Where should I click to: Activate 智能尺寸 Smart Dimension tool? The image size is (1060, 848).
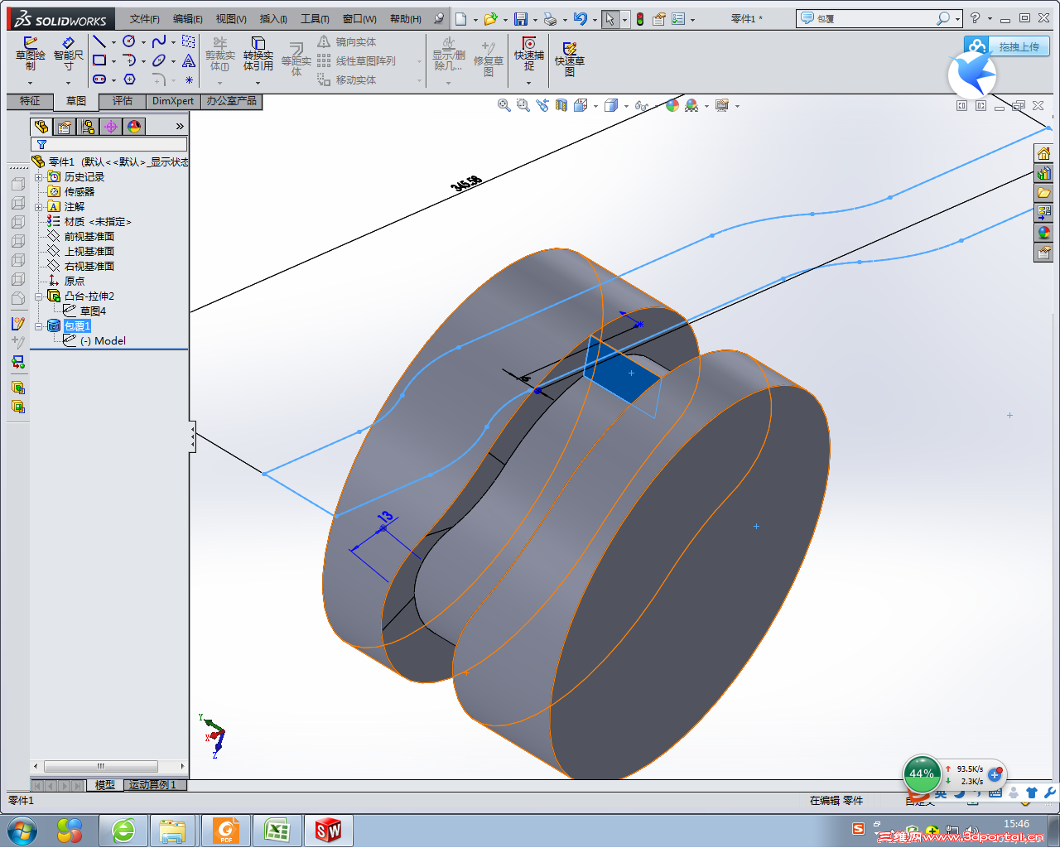tap(68, 54)
